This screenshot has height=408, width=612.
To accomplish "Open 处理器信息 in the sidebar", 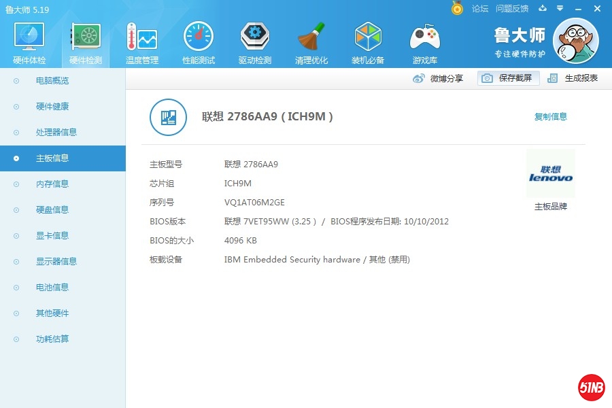I will point(56,133).
